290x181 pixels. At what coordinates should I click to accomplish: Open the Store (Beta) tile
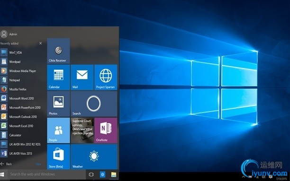click(x=58, y=157)
